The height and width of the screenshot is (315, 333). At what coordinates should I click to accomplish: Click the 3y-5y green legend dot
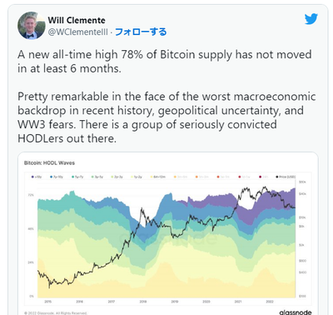tap(92, 177)
